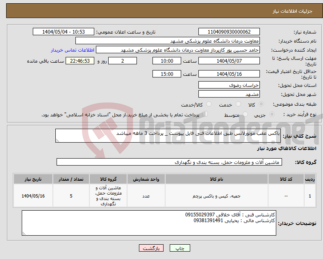Click the quantity cell 5
This screenshot has width=323, height=259.
(71, 196)
